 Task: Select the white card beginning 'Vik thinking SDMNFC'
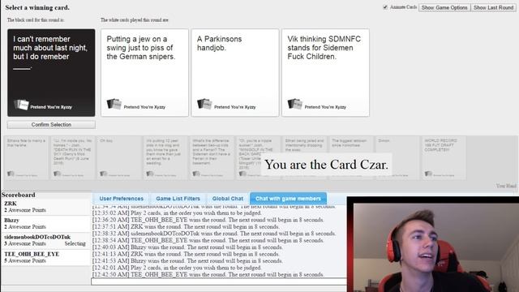(x=325, y=72)
